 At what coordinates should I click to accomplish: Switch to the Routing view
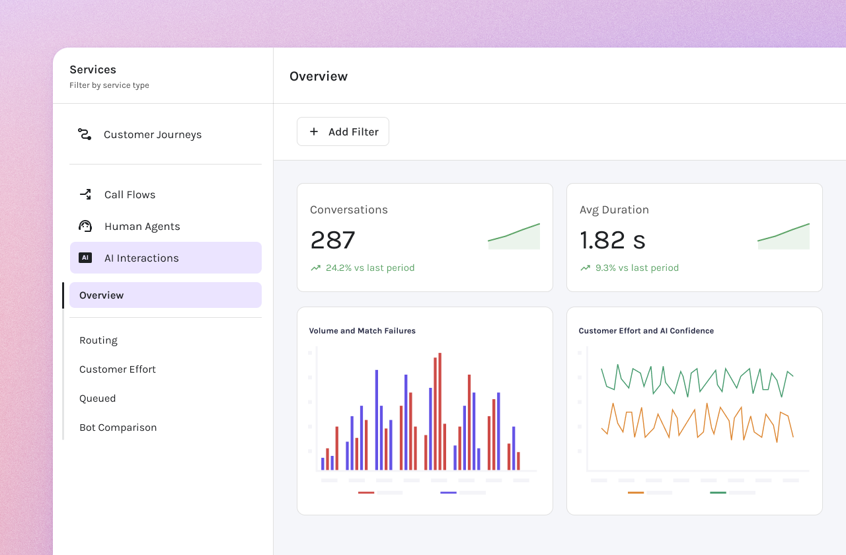point(98,340)
